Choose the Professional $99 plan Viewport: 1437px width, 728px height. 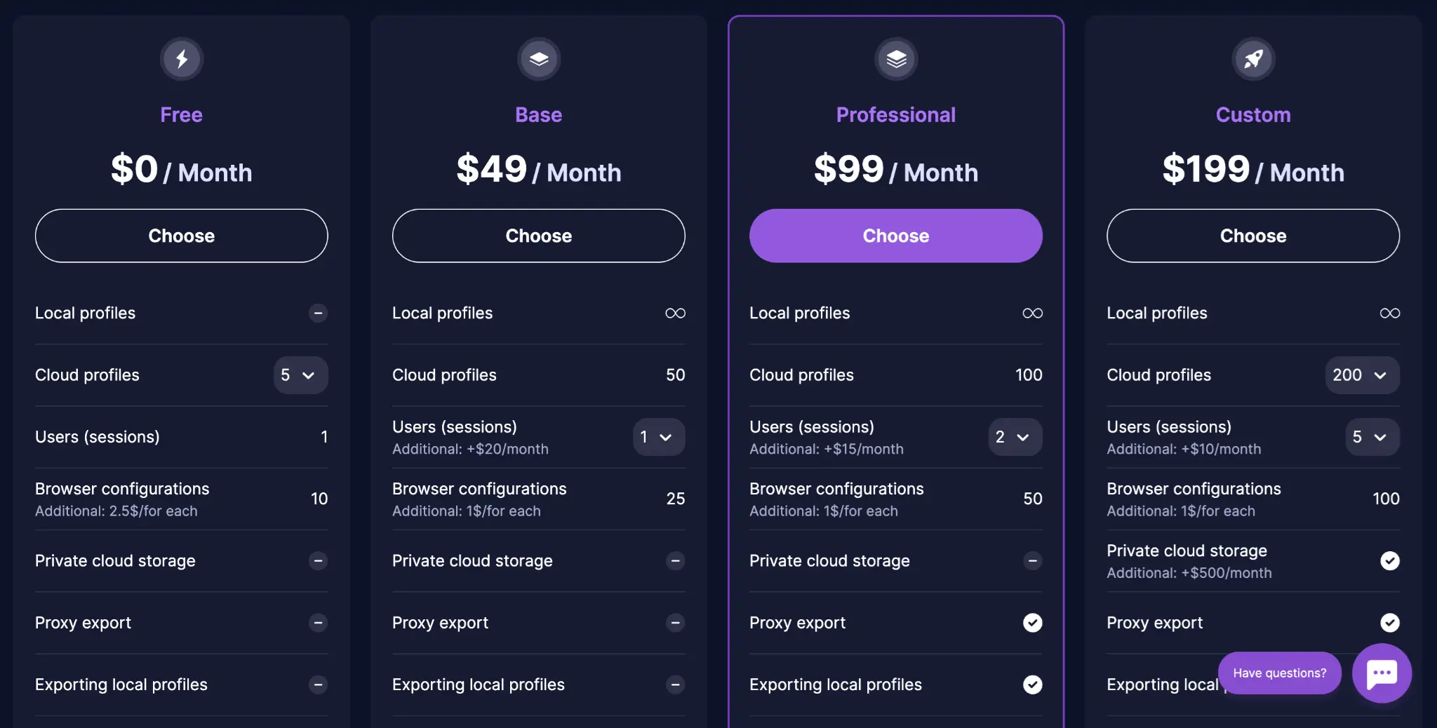coord(896,236)
